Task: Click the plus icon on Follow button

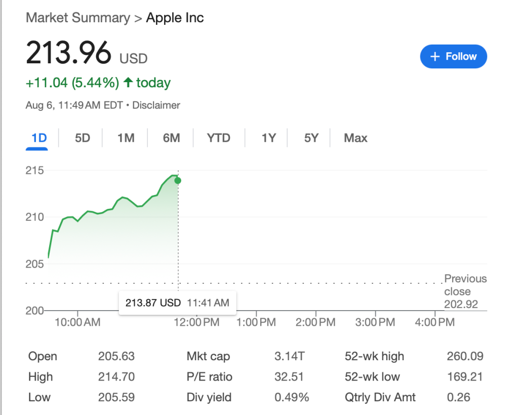Action: 434,57
